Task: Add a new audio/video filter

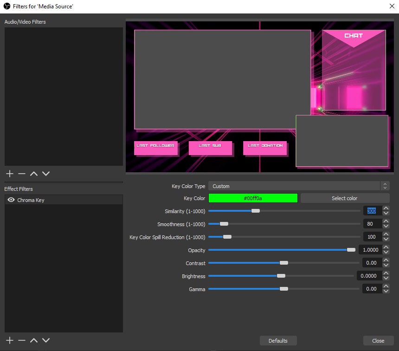Action: 9,174
